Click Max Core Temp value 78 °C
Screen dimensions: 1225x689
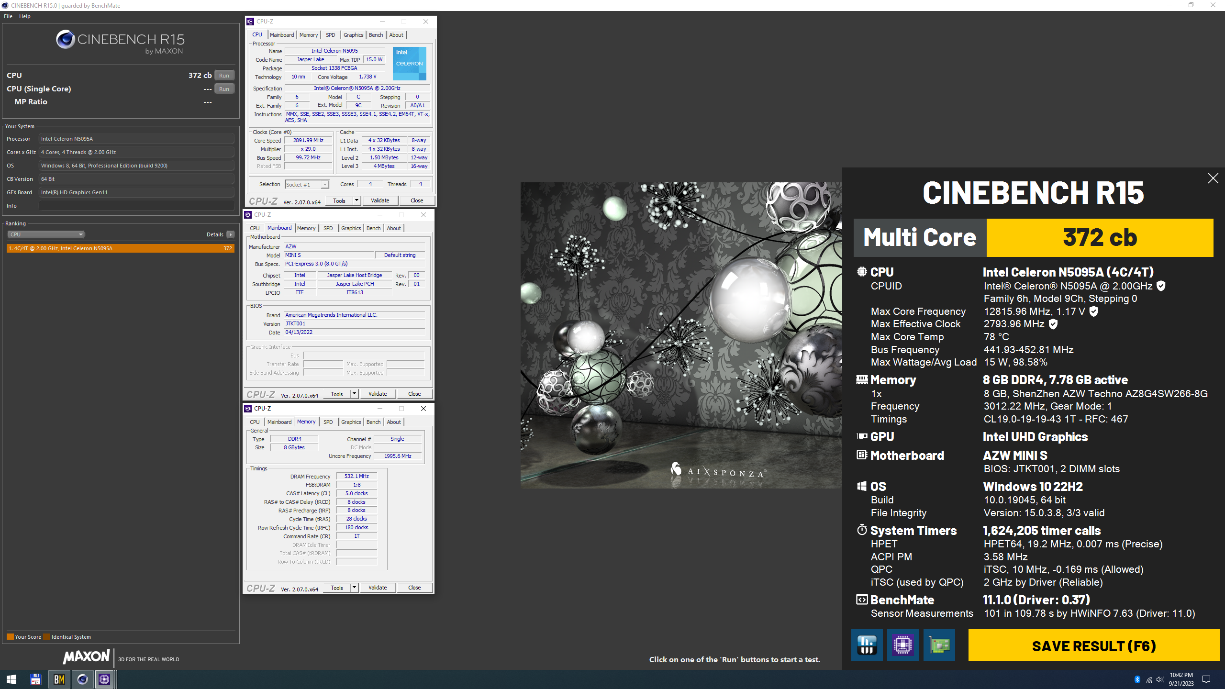996,337
